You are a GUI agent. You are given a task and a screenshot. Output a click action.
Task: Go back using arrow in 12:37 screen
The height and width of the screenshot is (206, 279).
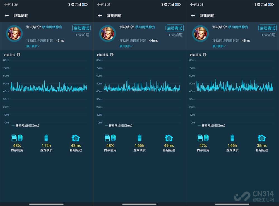pos(100,16)
